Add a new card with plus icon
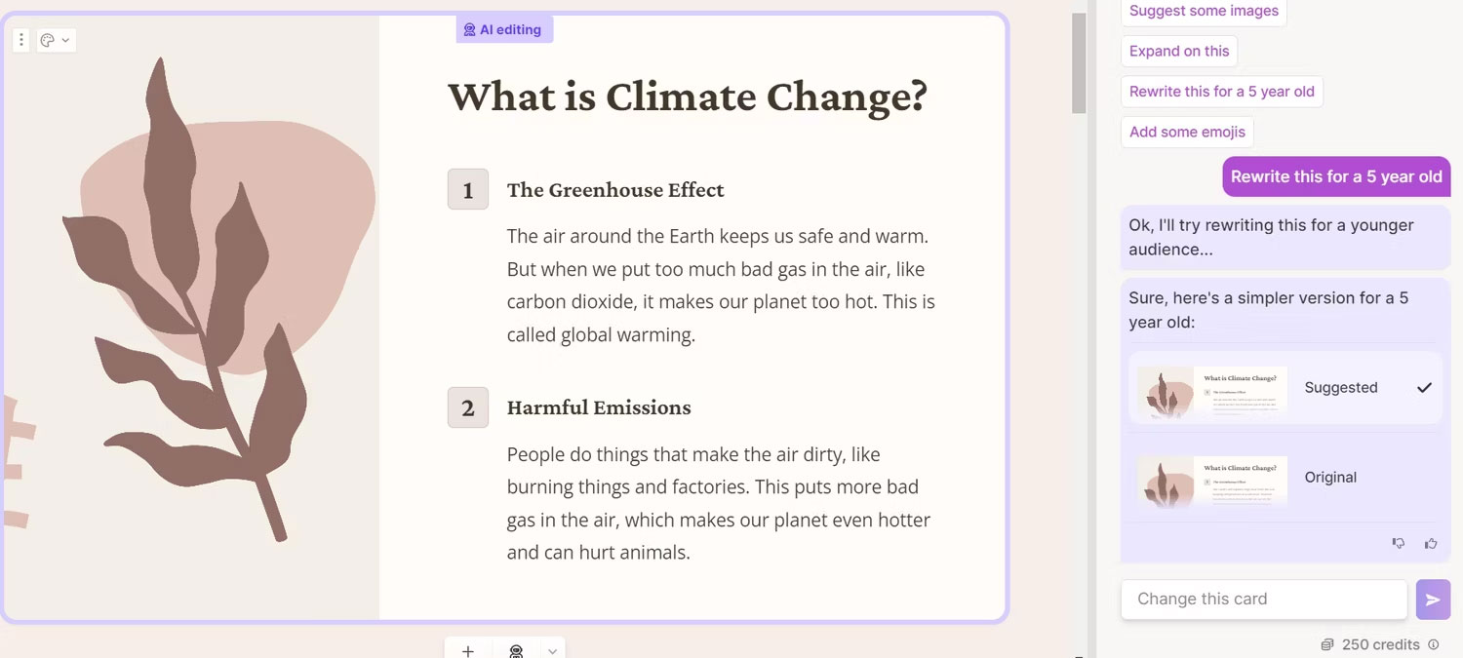This screenshot has width=1463, height=658. (468, 650)
